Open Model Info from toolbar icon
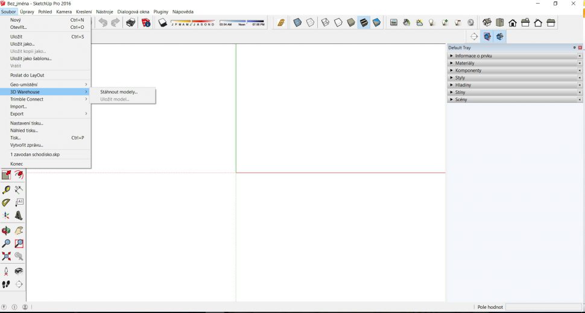This screenshot has width=585, height=313. pos(146,23)
